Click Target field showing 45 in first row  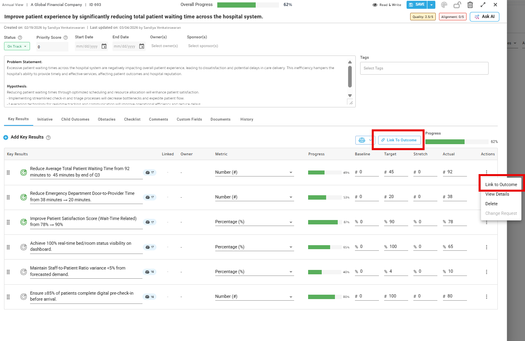(396, 172)
